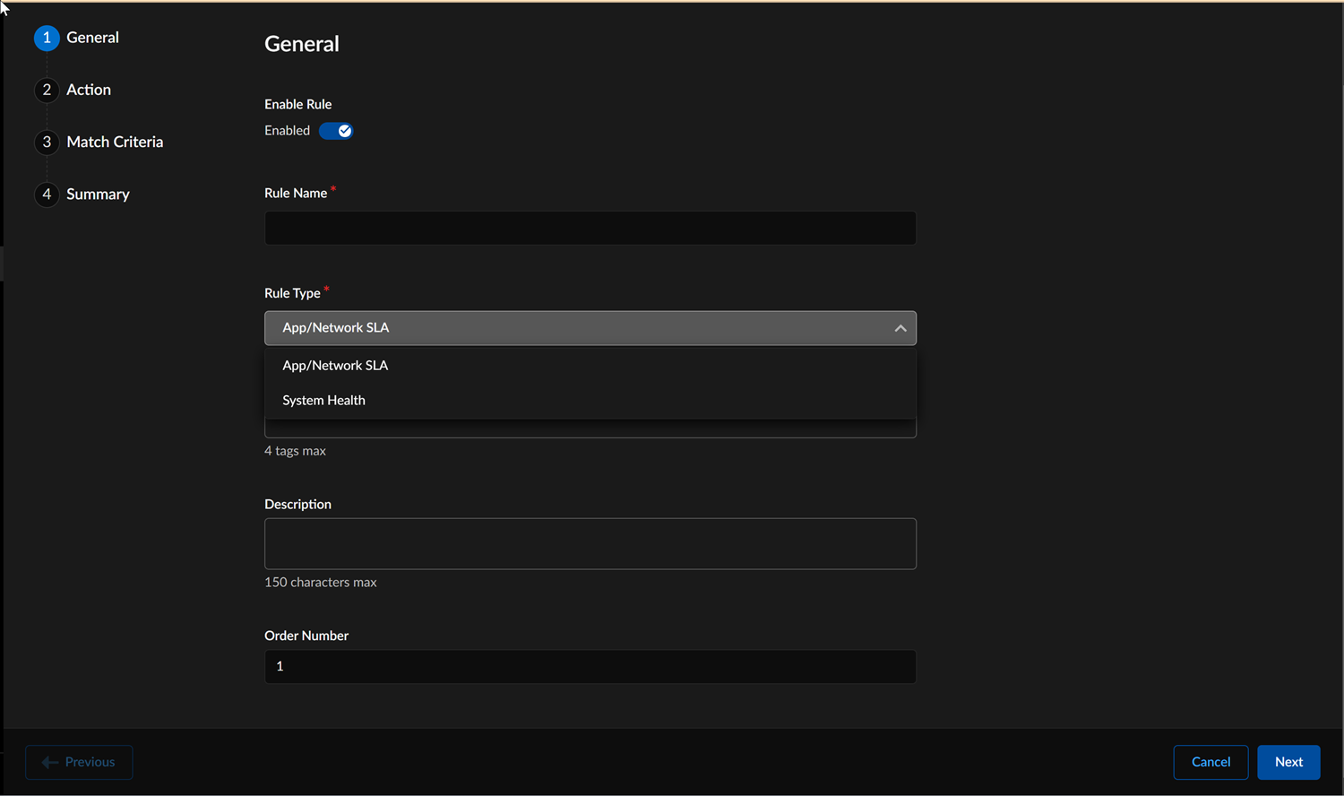Screen dimensions: 1344x796
Task: Disable the Enable Rule toggle switch
Action: tap(336, 131)
